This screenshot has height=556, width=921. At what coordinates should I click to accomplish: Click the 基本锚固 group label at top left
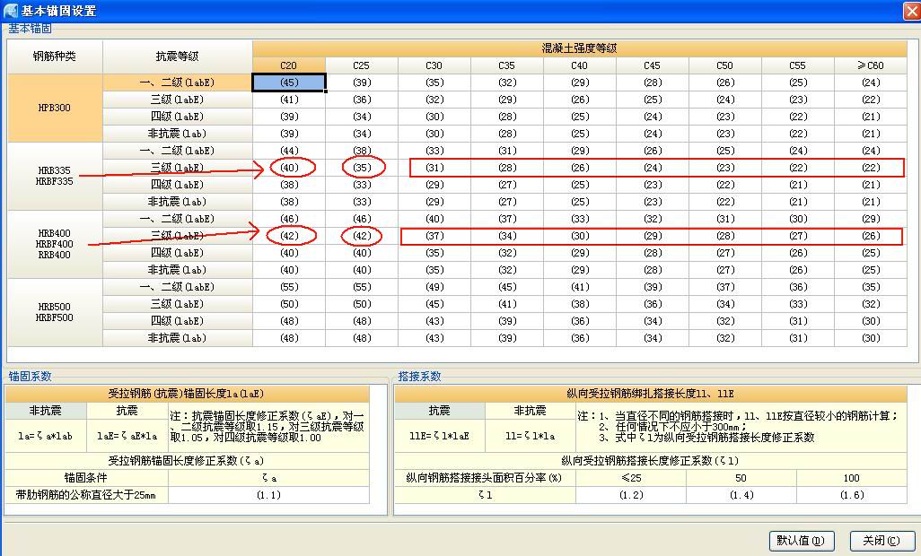pyautogui.click(x=28, y=29)
